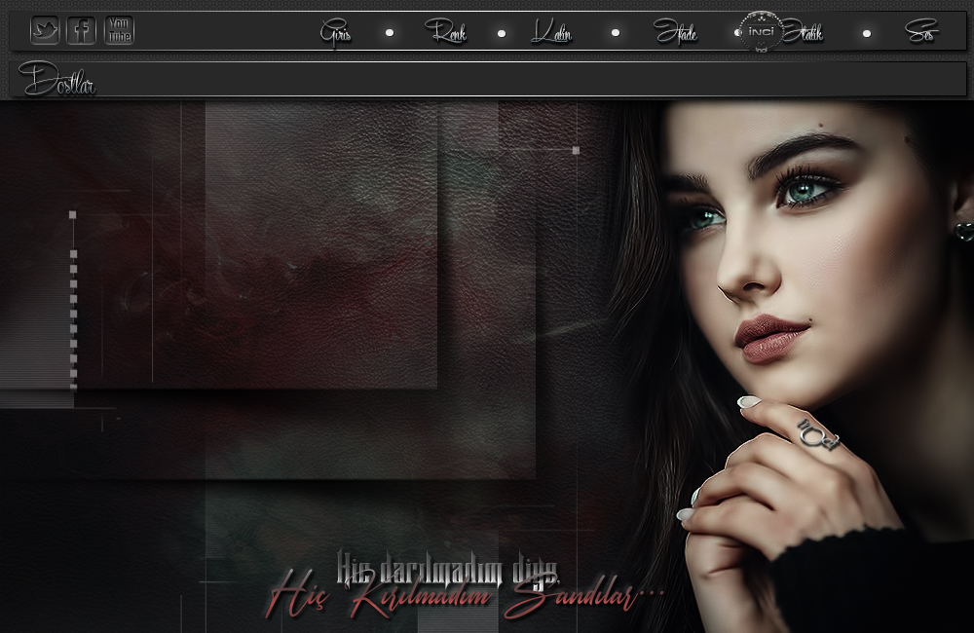Click the dot between Kalın and İfade
This screenshot has width=974, height=633.
615,33
